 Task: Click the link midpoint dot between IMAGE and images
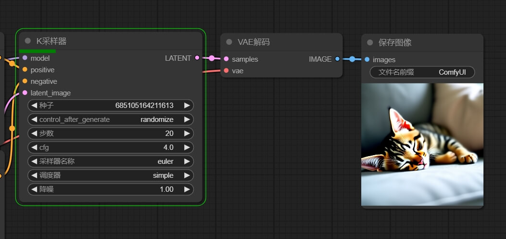pyautogui.click(x=352, y=59)
